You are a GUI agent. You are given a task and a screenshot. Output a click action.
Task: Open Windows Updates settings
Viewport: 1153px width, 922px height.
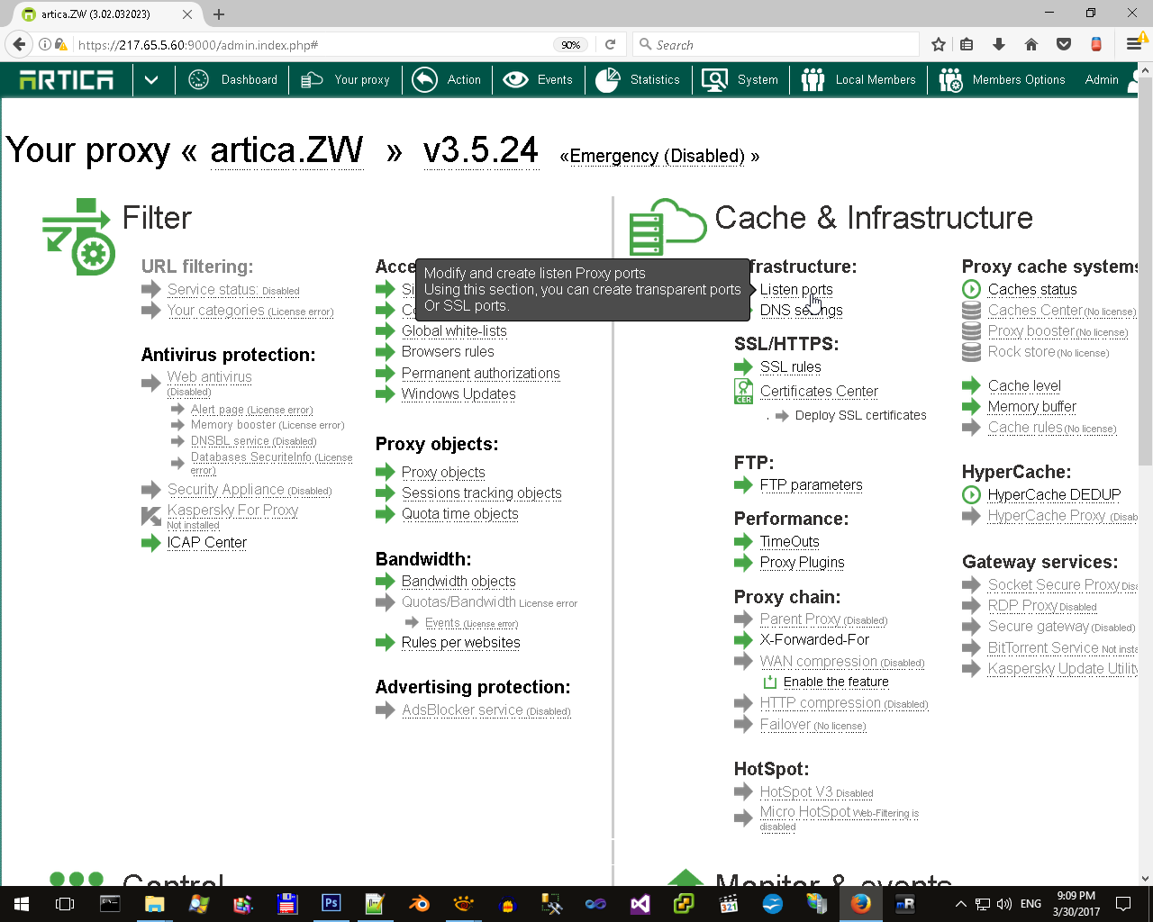coord(458,394)
